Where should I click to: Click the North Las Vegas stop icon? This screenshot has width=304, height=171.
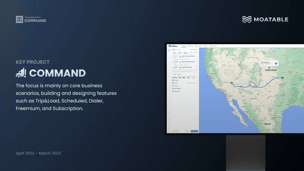pyautogui.click(x=180, y=56)
